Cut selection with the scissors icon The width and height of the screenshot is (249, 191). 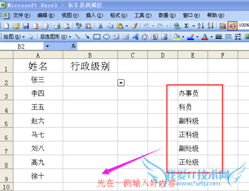pyautogui.click(x=100, y=26)
